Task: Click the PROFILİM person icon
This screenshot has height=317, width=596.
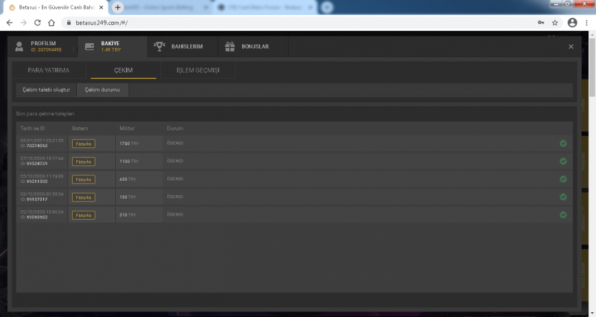Action: point(19,47)
